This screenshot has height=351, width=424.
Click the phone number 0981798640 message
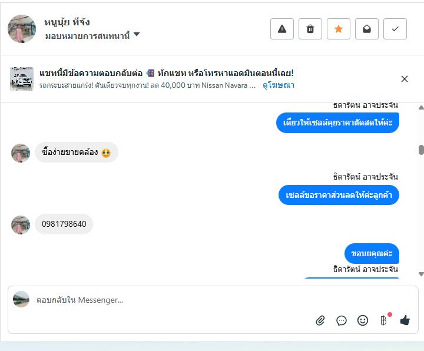[64, 224]
